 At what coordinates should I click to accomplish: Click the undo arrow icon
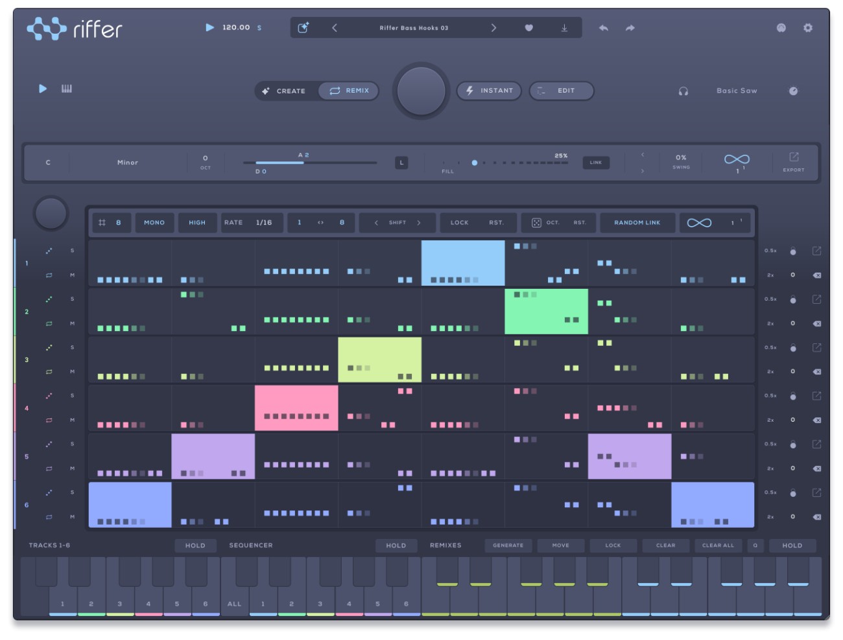[x=604, y=28]
